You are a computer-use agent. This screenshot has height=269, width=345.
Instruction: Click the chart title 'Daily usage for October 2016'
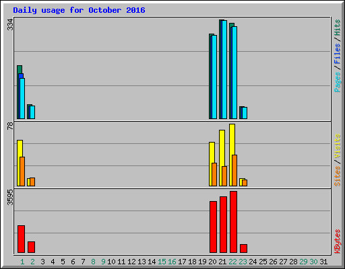79,10
